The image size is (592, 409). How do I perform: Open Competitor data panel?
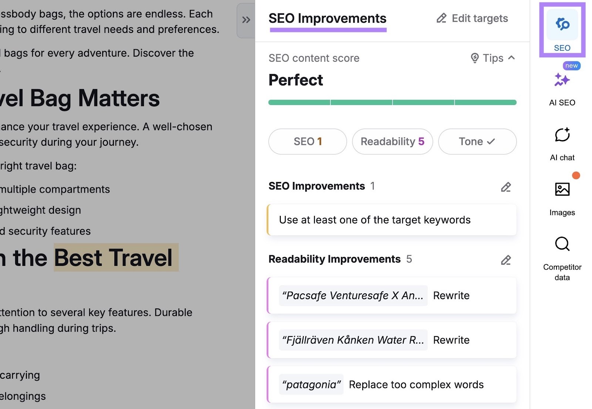pyautogui.click(x=562, y=244)
